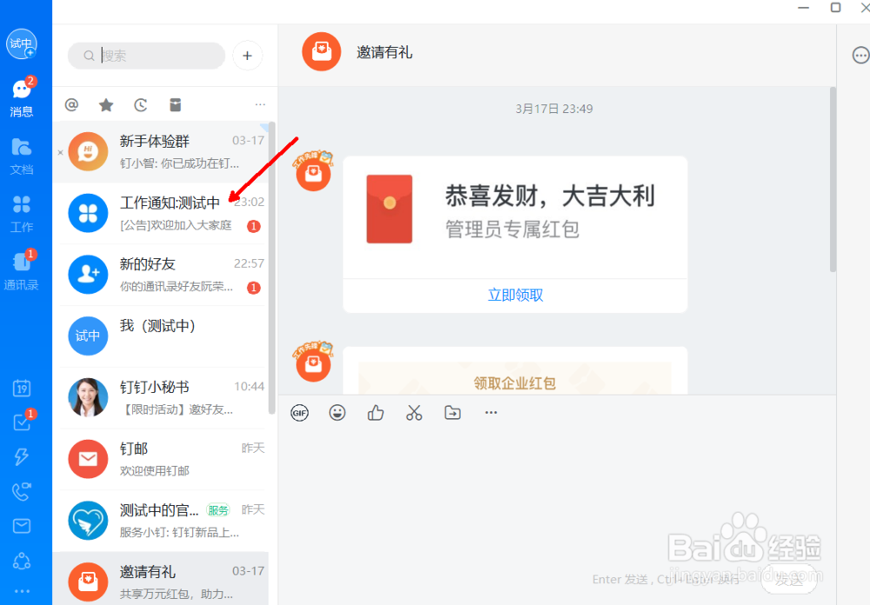Screen dimensions: 870x605
Task: Click the 钉钉小秘书 avatar photo
Action: tap(88, 397)
